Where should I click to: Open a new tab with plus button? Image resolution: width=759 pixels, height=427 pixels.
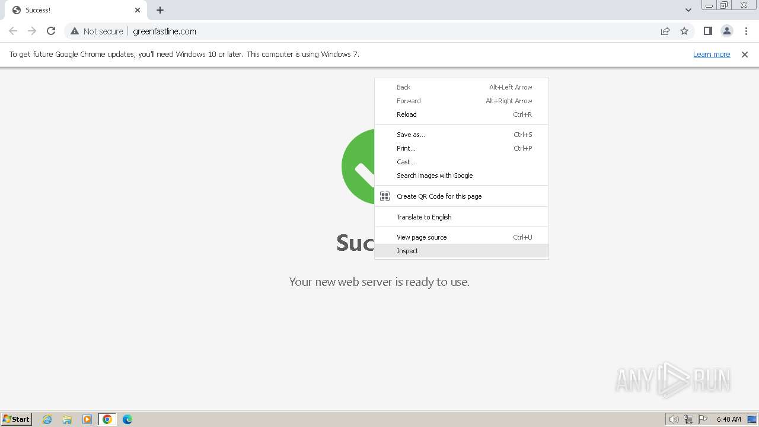(160, 10)
